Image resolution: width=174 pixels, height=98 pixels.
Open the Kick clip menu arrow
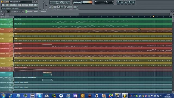point(14,34)
